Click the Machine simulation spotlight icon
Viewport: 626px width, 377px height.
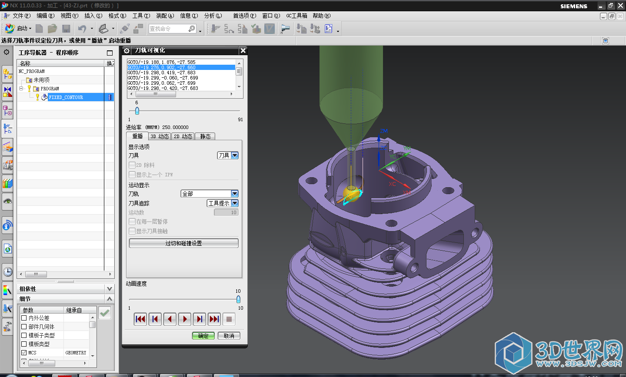point(285,29)
